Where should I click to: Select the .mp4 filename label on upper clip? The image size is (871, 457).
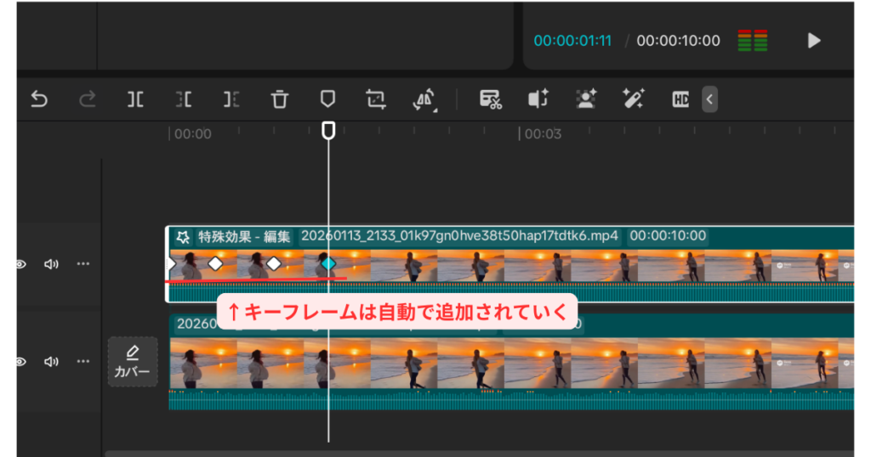[x=459, y=236]
